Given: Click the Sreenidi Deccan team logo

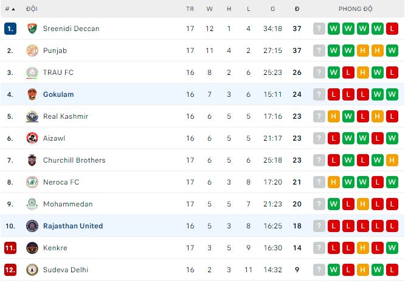Looking at the screenshot, I should [32, 29].
